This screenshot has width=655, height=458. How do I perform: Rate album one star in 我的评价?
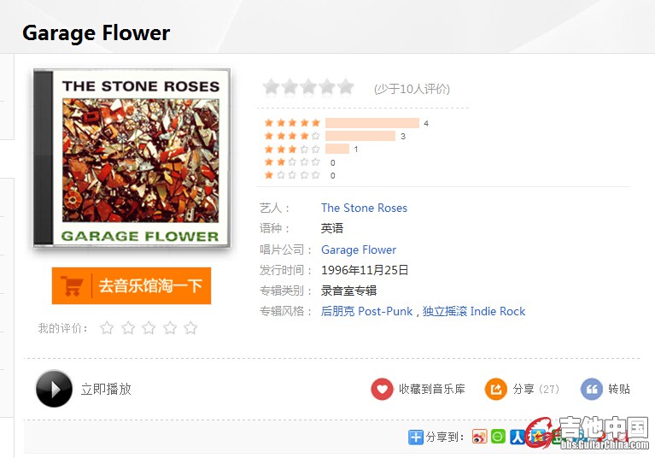click(x=108, y=328)
